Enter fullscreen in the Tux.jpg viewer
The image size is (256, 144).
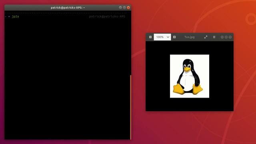pos(206,37)
